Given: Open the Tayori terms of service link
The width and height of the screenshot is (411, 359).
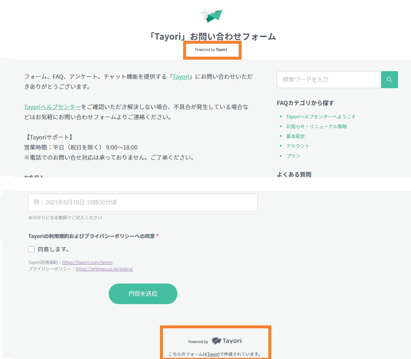Looking at the screenshot, I should (x=87, y=262).
